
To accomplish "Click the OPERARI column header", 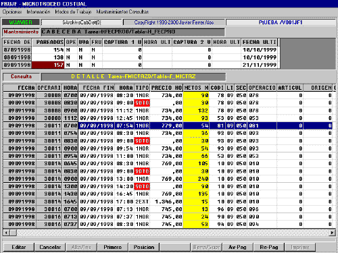I will click(49, 88).
